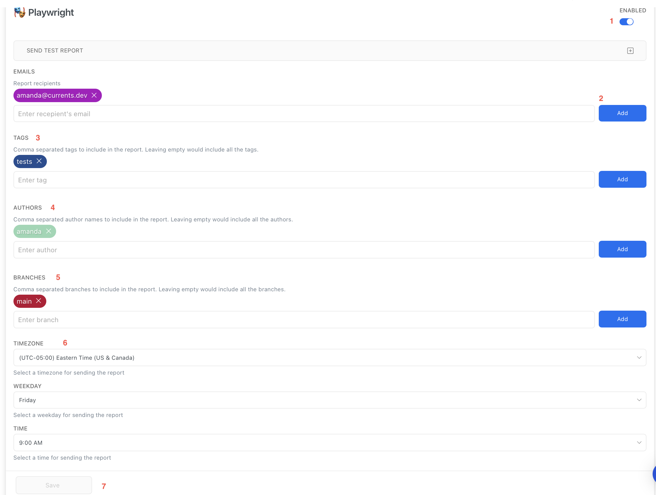656x495 pixels.
Task: Expand Send Test Report plus icon
Action: [x=630, y=51]
